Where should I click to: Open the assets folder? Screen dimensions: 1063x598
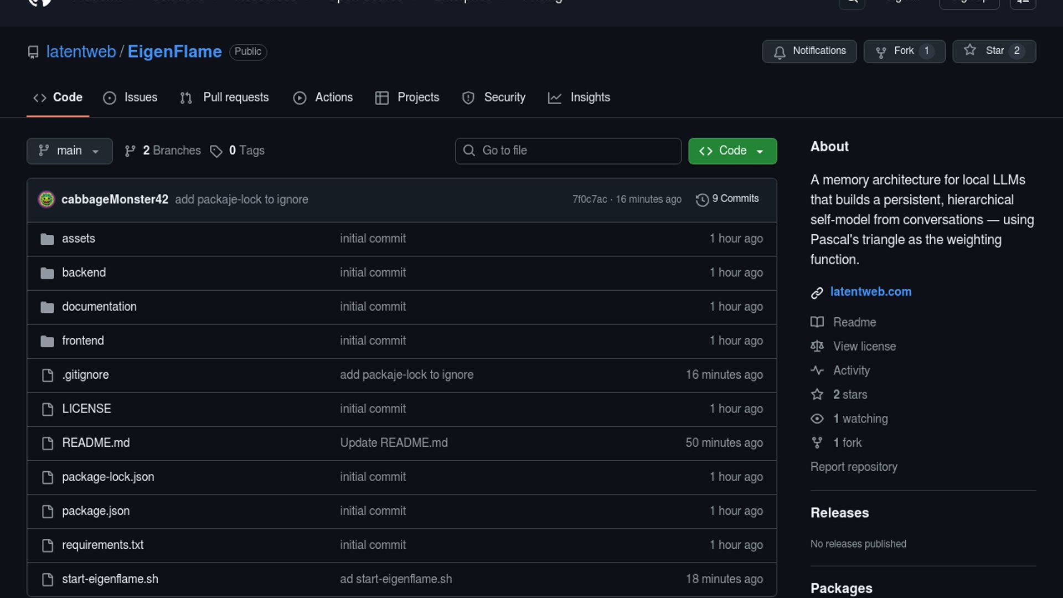coord(79,239)
